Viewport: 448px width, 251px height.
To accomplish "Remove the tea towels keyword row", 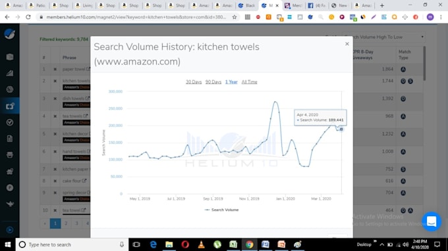I will (x=55, y=116).
